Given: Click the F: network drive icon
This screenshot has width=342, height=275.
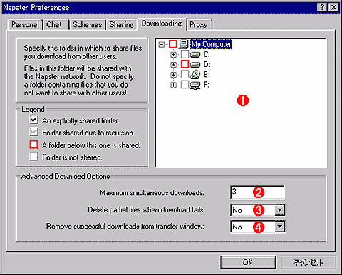Looking at the screenshot, I should click(x=195, y=85).
